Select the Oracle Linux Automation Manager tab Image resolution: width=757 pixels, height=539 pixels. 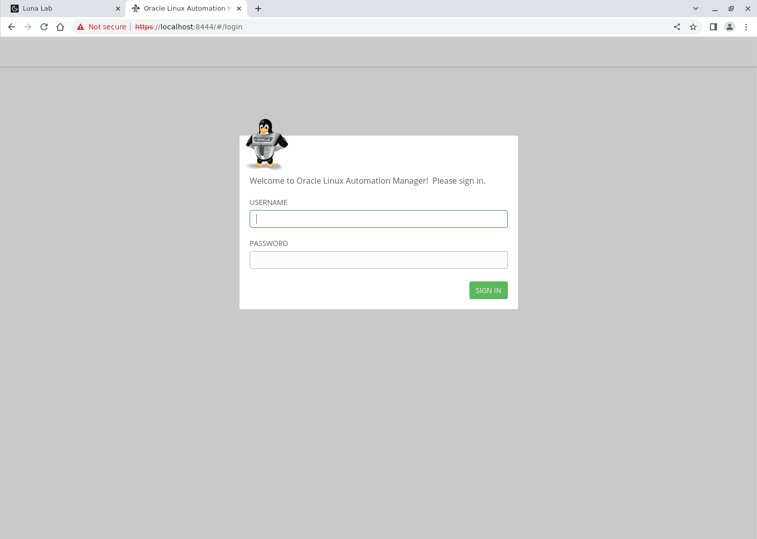pos(186,9)
